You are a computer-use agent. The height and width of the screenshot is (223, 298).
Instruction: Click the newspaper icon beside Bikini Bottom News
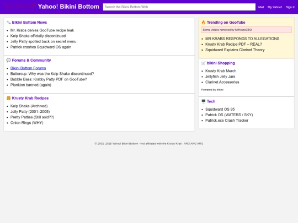(8, 23)
